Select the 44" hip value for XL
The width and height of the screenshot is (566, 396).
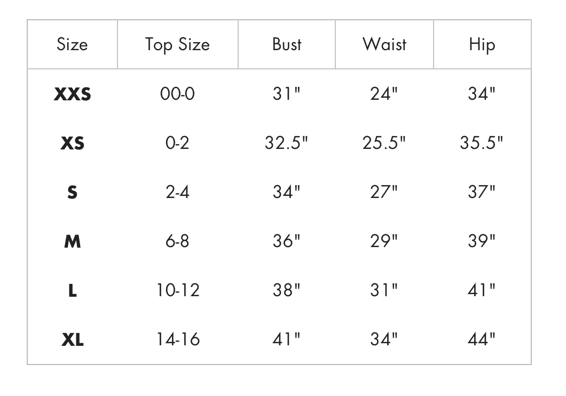point(482,339)
